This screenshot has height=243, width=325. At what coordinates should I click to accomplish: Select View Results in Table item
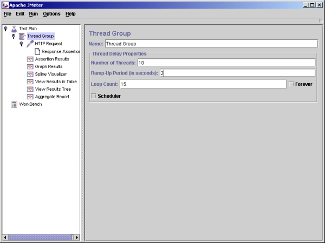(x=55, y=82)
